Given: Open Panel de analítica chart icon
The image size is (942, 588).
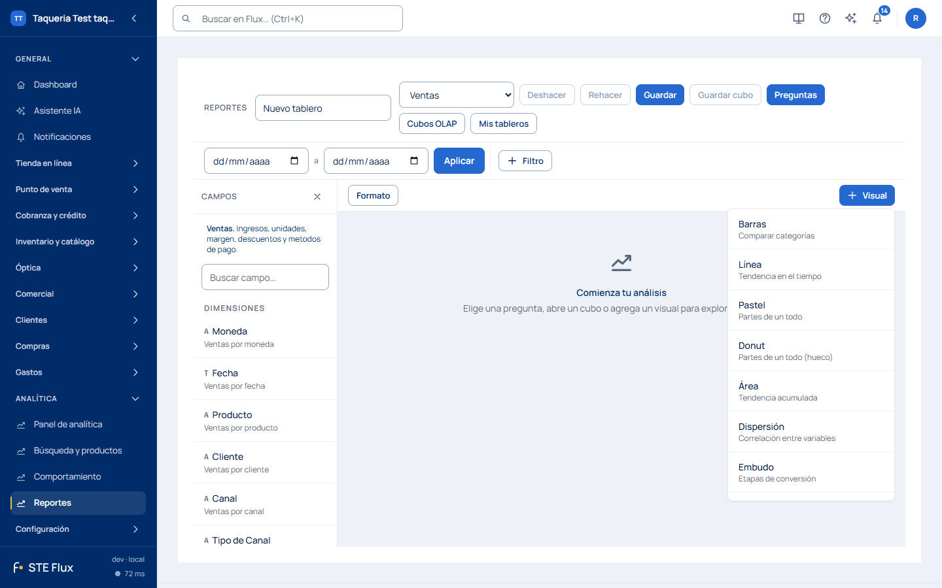Looking at the screenshot, I should (x=21, y=425).
